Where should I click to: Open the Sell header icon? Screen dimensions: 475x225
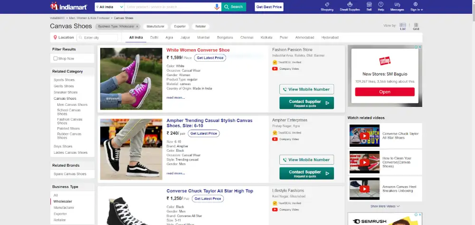(369, 7)
